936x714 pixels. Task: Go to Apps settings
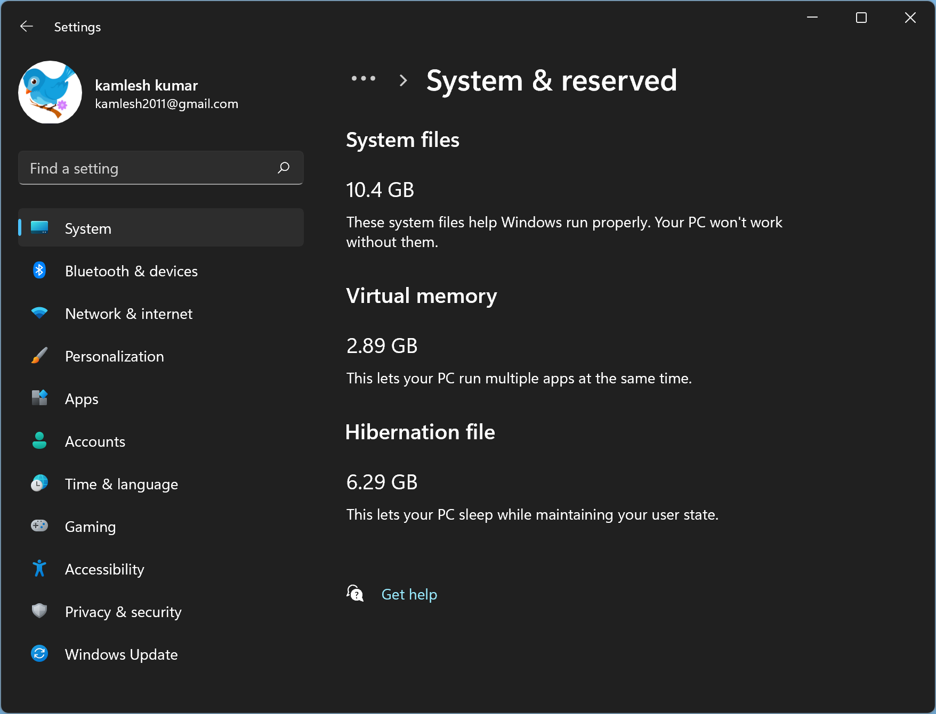coord(82,399)
